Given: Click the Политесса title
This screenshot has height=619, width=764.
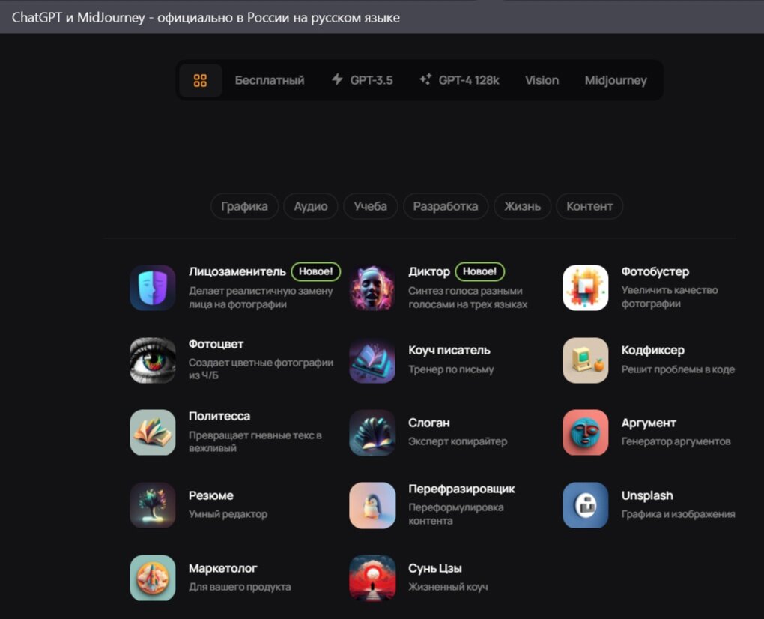Looking at the screenshot, I should [219, 416].
